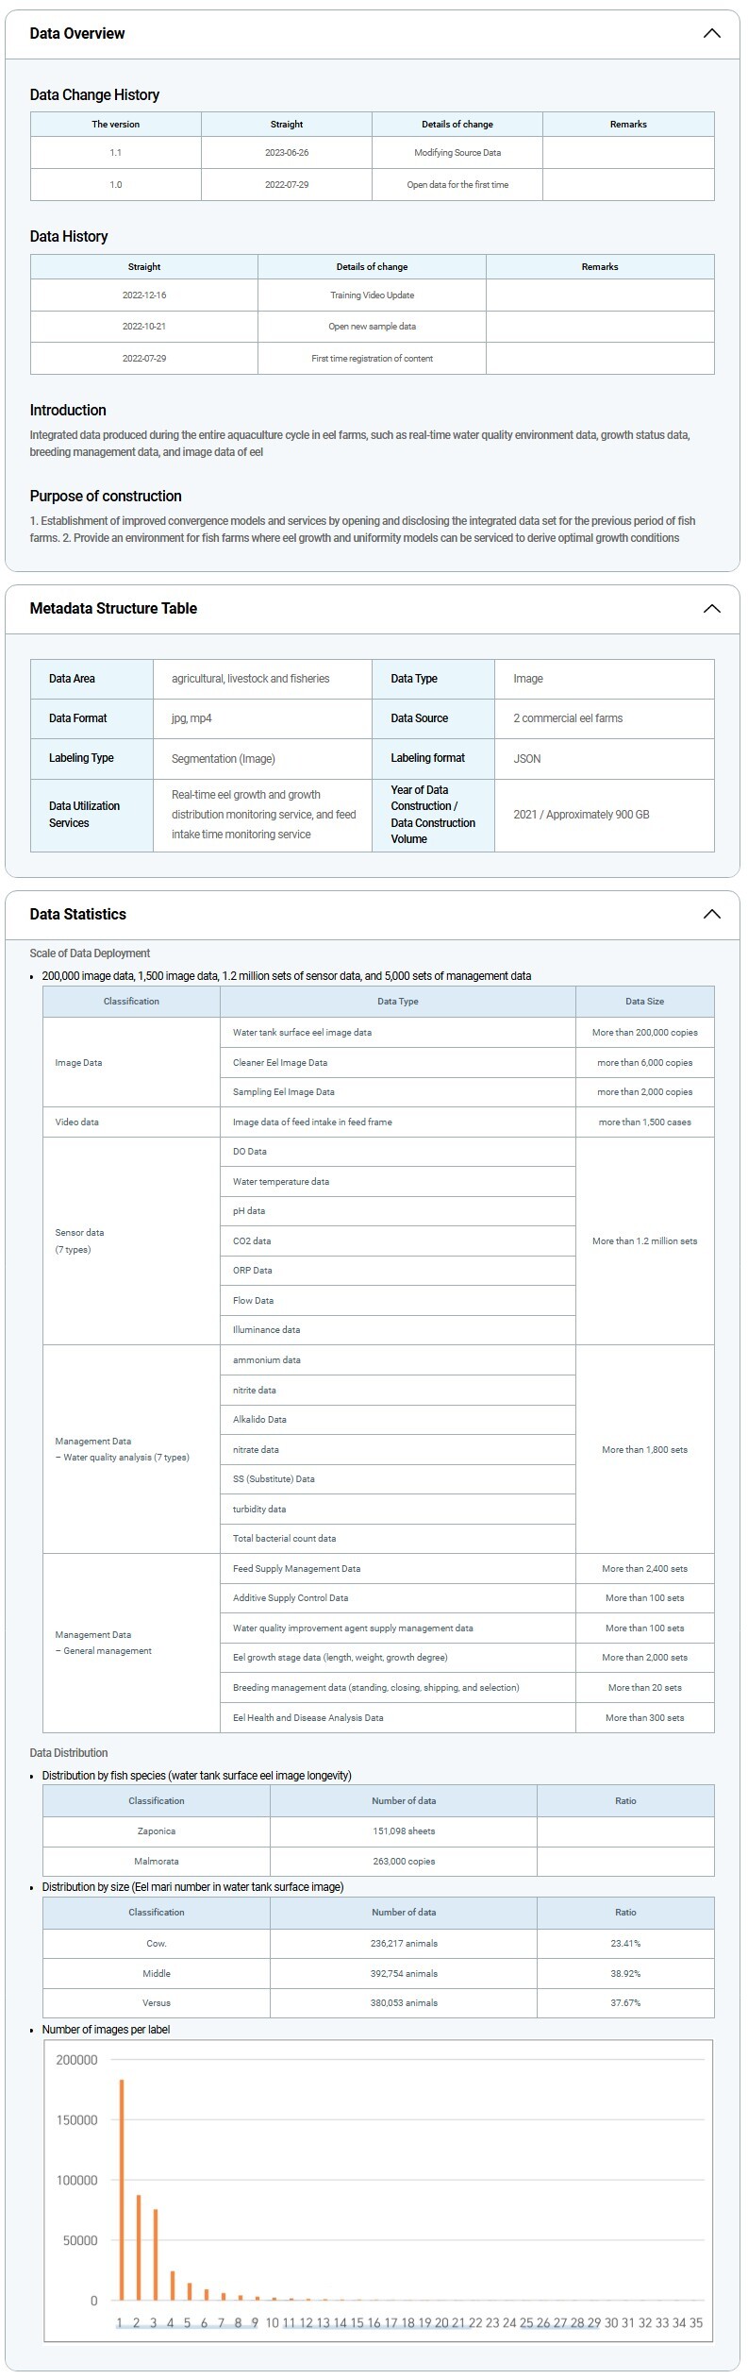Viewport: 748px width, 2379px height.
Task: Click the tallest chart bar for label 1
Action: [x=121, y=2190]
